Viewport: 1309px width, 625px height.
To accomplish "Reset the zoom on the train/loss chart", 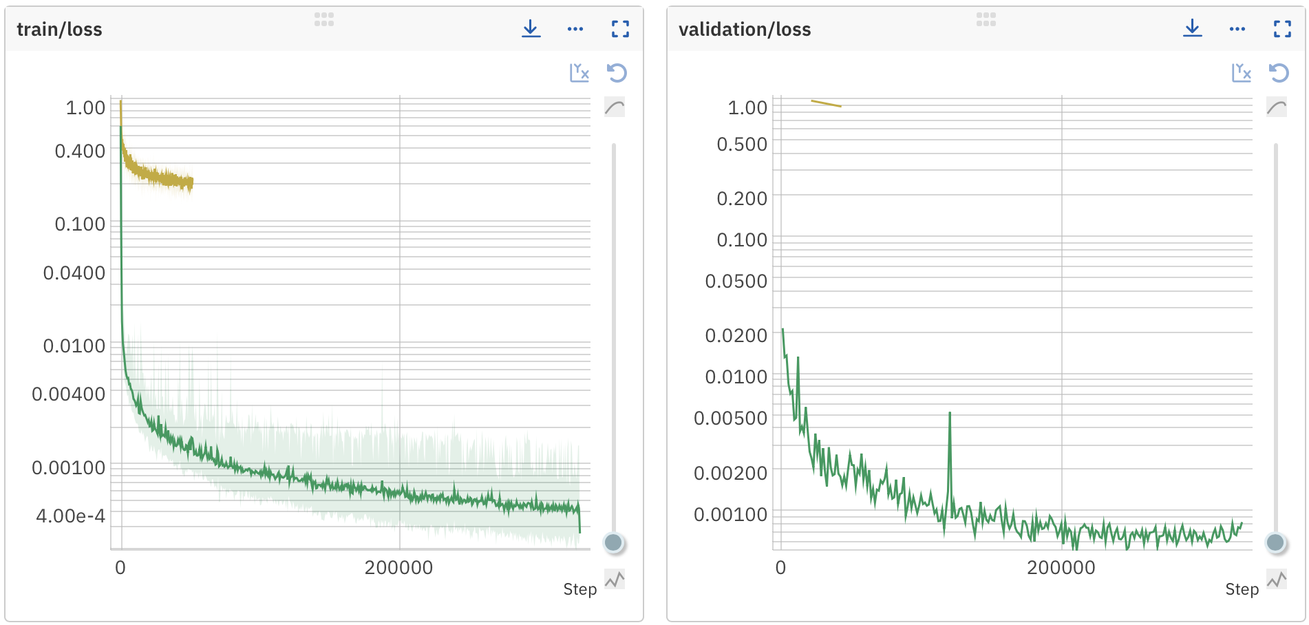I will tap(616, 72).
